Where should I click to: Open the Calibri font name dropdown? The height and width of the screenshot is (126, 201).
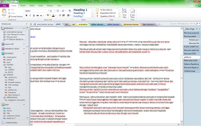click(48, 11)
